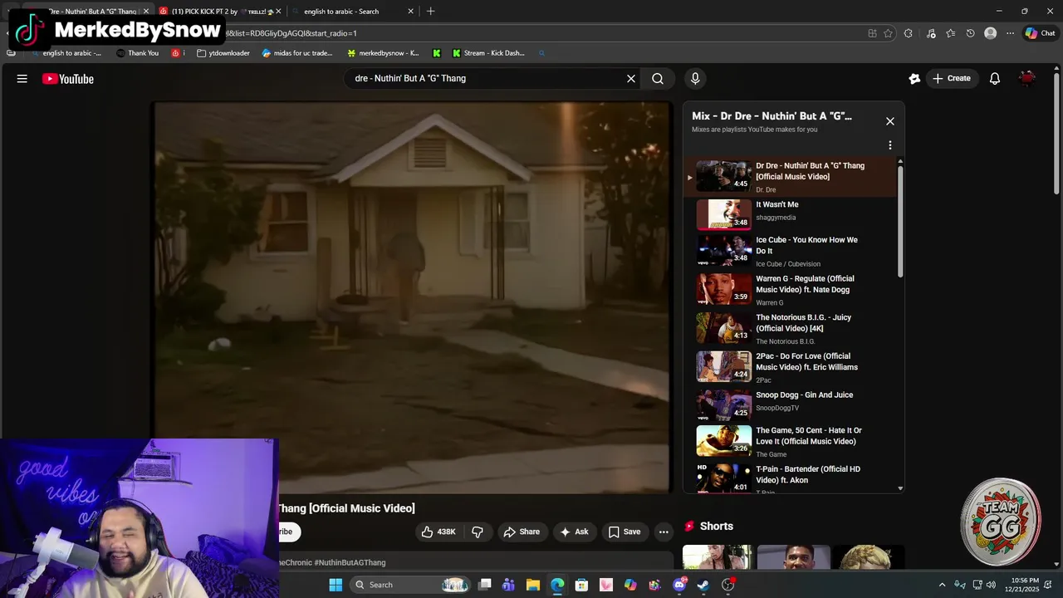Share the video
The height and width of the screenshot is (598, 1063).
tap(522, 532)
